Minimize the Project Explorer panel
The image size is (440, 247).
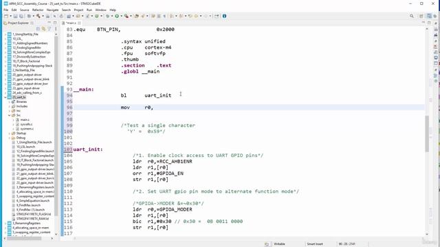49,23
